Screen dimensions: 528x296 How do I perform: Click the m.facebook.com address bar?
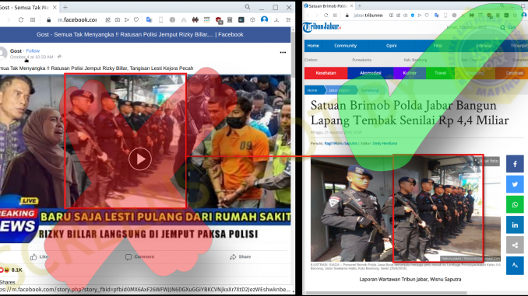click(77, 20)
